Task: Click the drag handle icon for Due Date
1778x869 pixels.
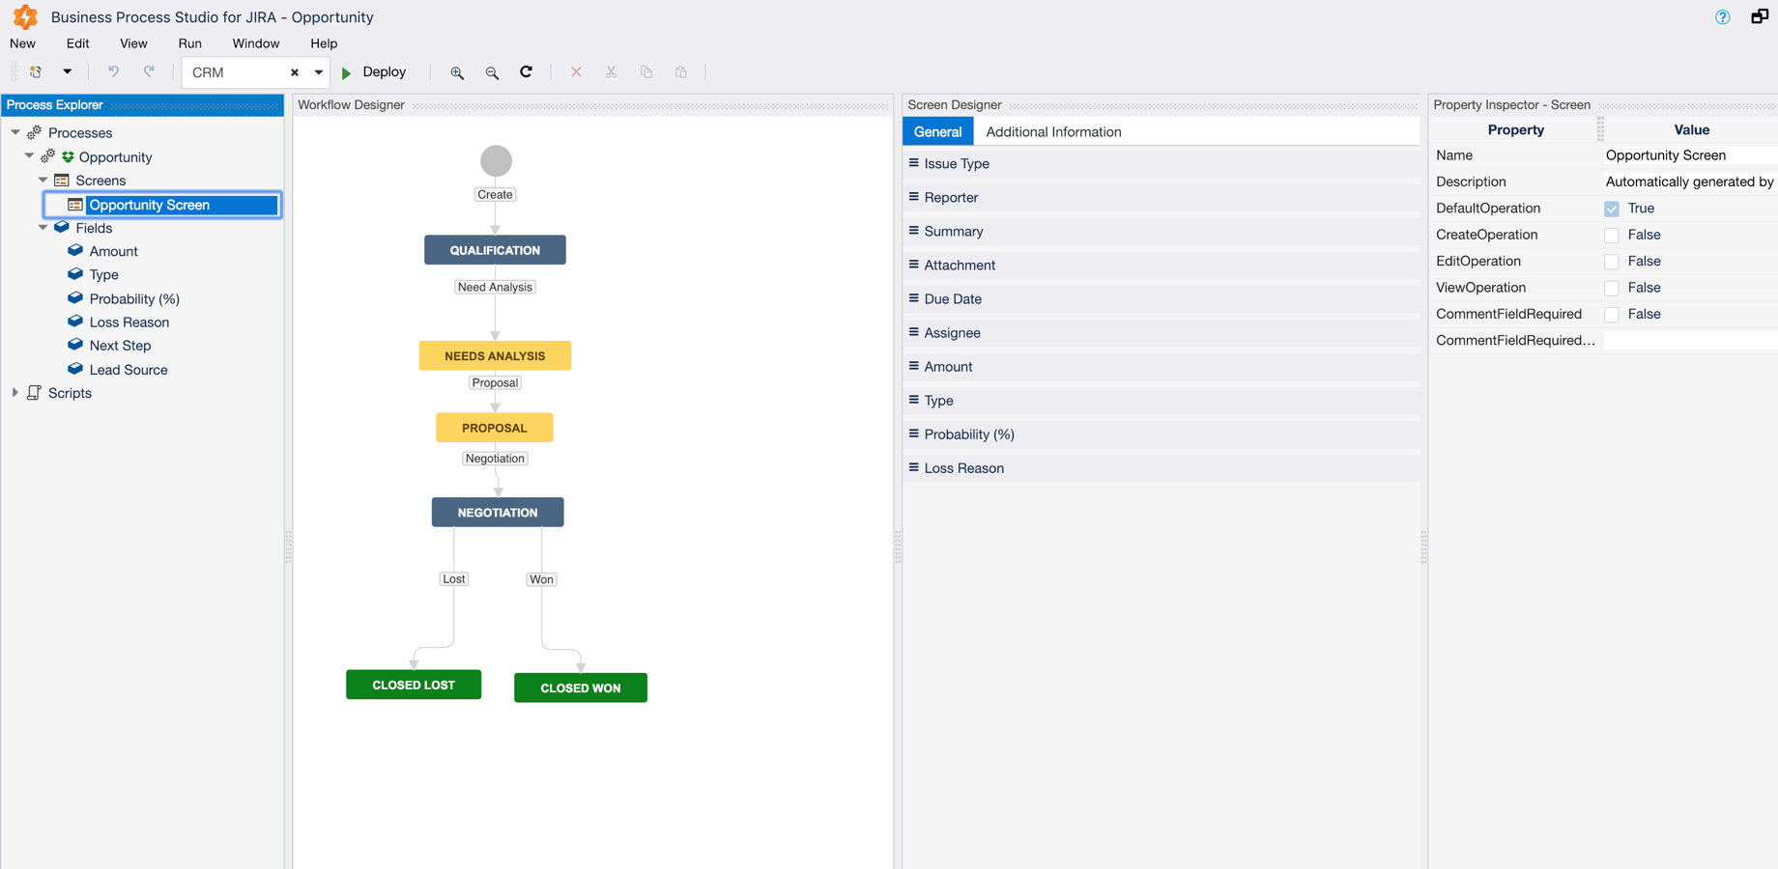Action: click(913, 298)
